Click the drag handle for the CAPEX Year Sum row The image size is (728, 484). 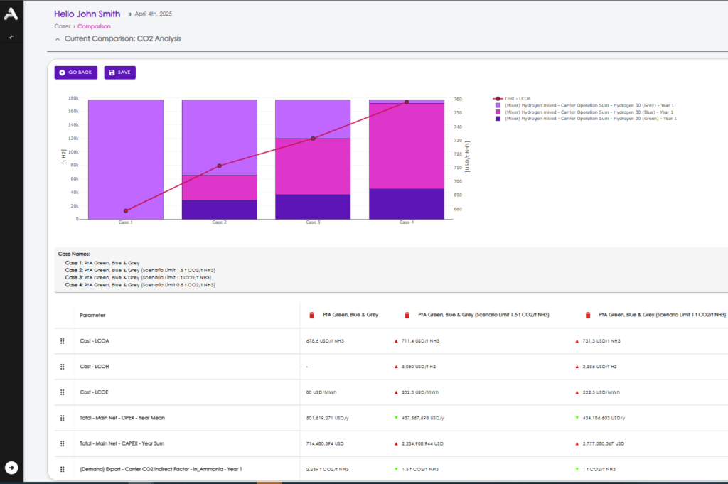point(63,443)
